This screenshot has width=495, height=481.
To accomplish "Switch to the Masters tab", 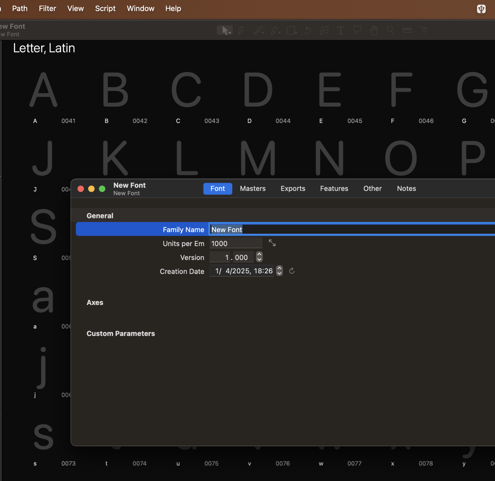I will (x=253, y=188).
